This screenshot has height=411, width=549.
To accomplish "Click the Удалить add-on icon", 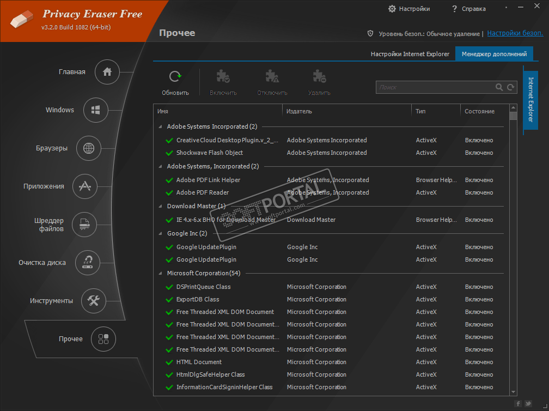I will click(319, 76).
